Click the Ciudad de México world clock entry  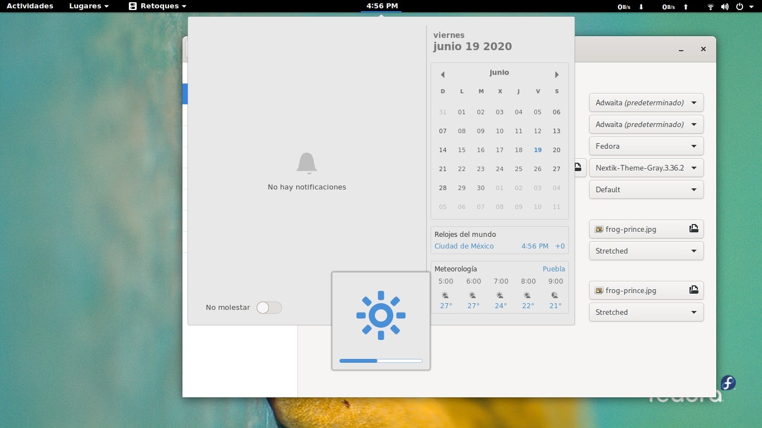pos(464,246)
